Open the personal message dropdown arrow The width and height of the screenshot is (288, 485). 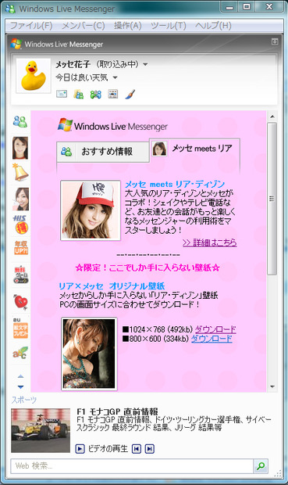pos(115,77)
